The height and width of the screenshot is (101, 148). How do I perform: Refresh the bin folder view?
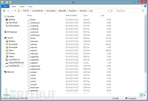112,11
